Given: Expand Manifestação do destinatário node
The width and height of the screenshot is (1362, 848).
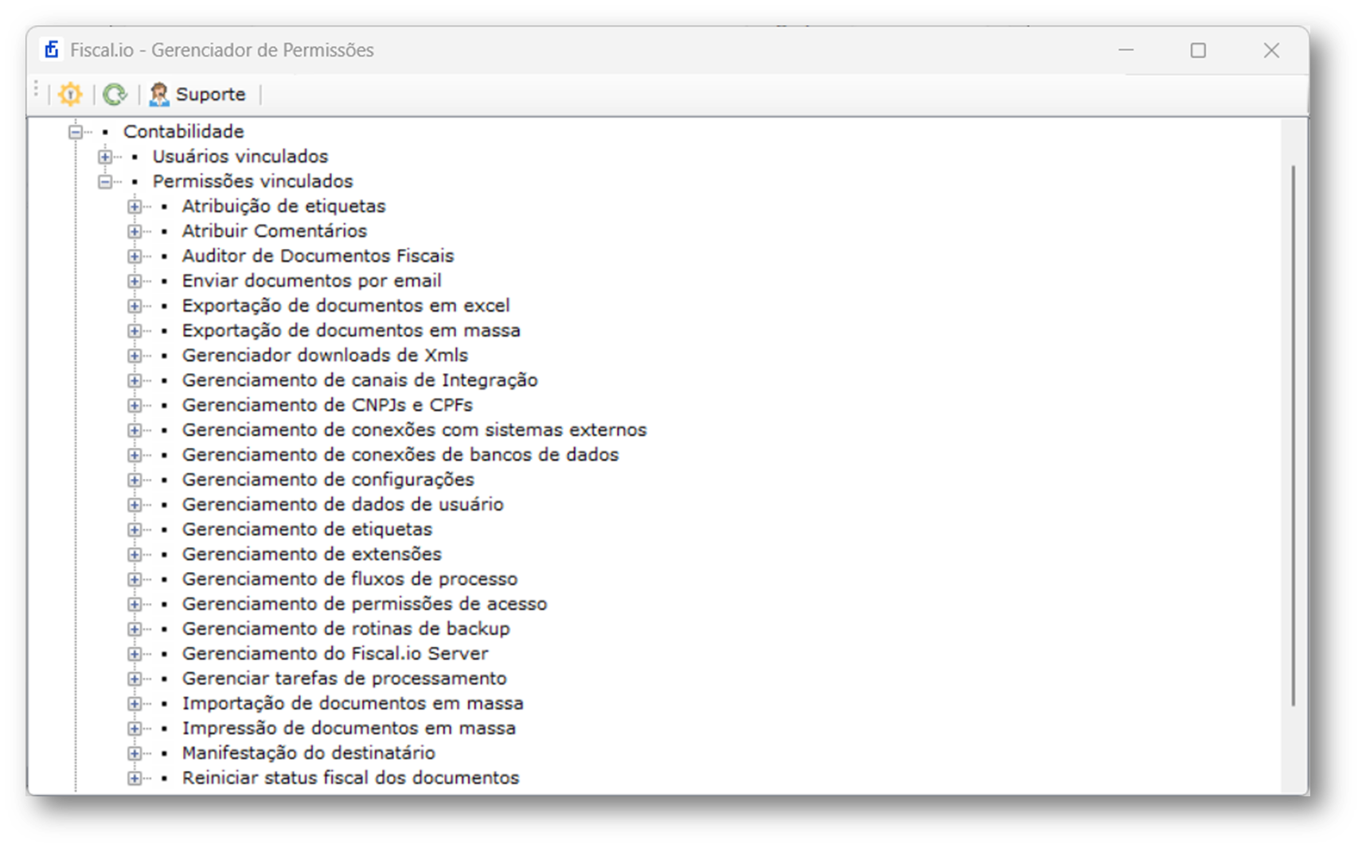Looking at the screenshot, I should [135, 753].
